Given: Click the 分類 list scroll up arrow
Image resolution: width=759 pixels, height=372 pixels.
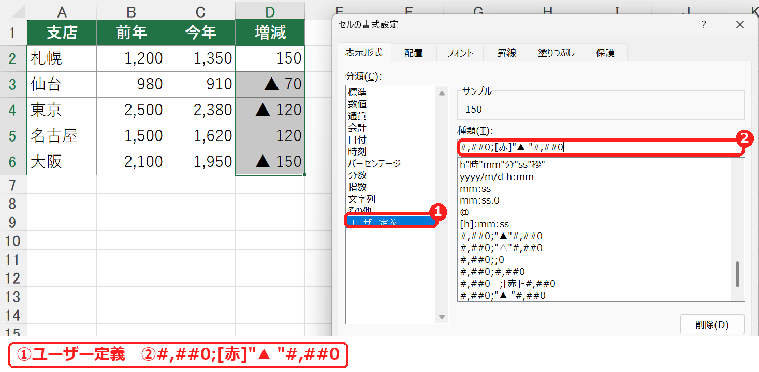Looking at the screenshot, I should click(442, 93).
